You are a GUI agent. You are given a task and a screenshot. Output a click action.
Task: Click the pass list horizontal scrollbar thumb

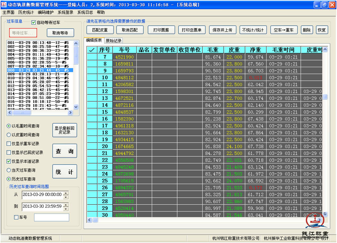click(22, 112)
